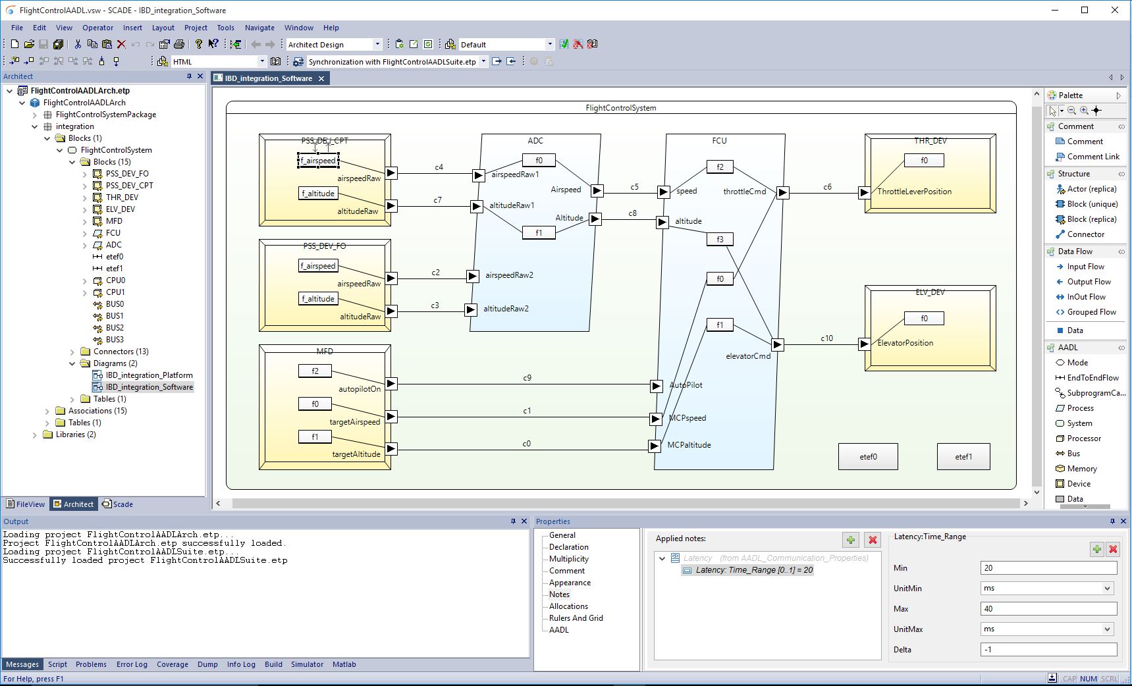Switch to the FileView tab
1132x686 pixels.
coord(26,504)
